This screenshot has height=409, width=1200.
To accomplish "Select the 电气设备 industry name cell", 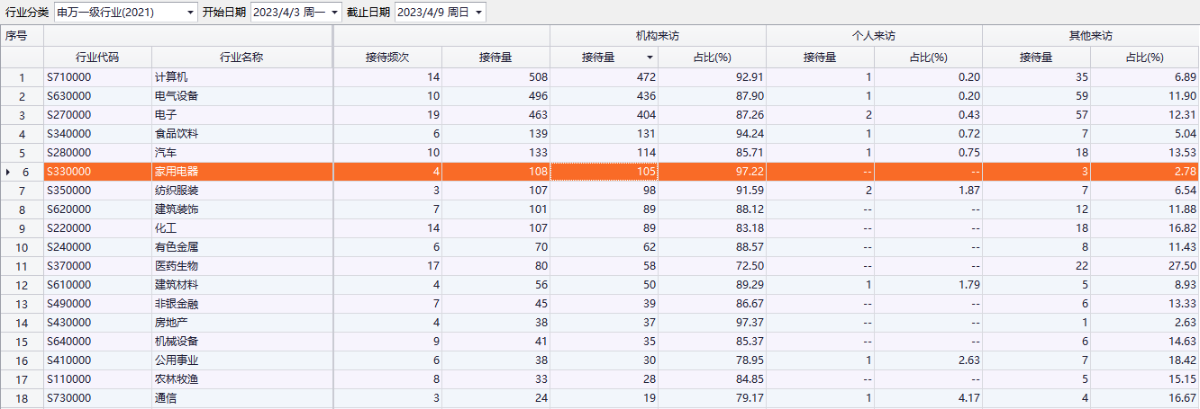I will click(x=177, y=96).
